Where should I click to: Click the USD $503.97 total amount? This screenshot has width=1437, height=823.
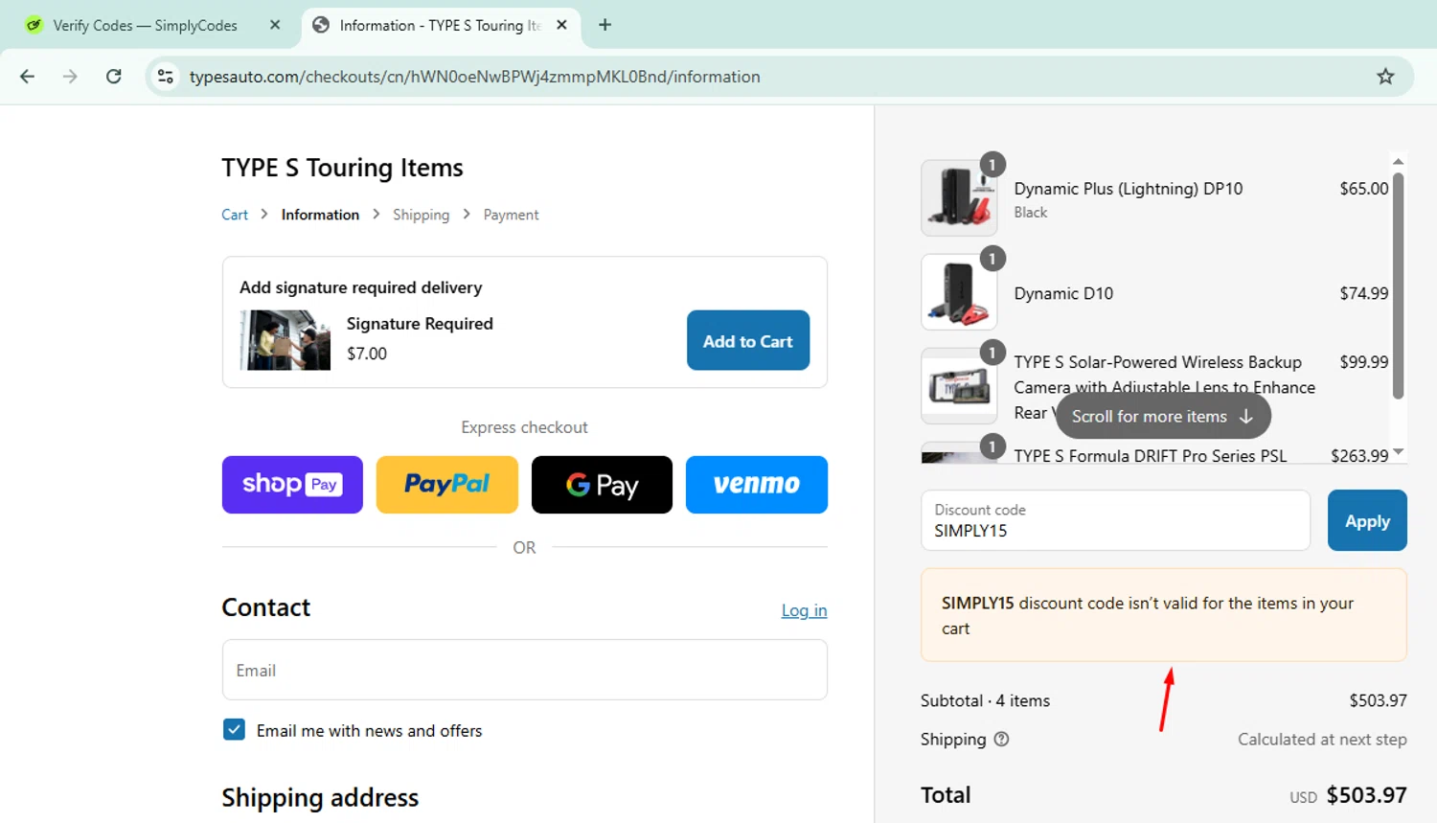tap(1348, 795)
